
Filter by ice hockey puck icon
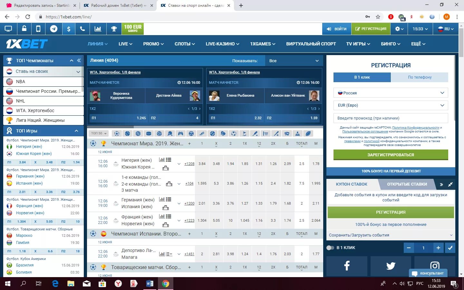coord(149,133)
